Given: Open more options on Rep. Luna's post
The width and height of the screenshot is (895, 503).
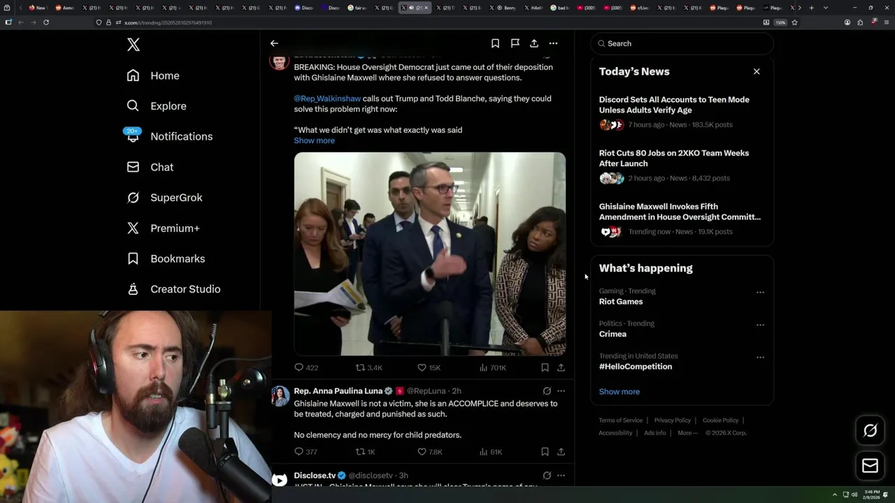Looking at the screenshot, I should pyautogui.click(x=561, y=391).
